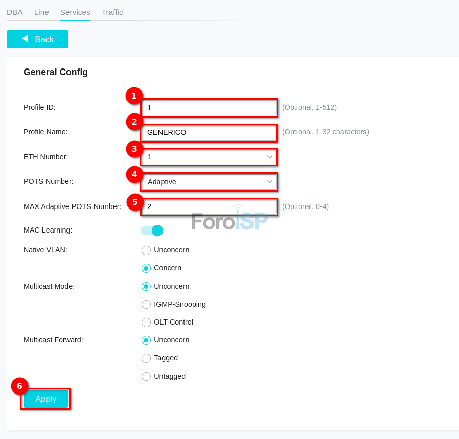459x439 pixels.
Task: Open the Line tab
Action: coord(41,12)
